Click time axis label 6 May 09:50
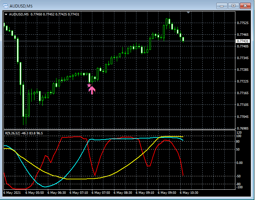 pos(167,193)
